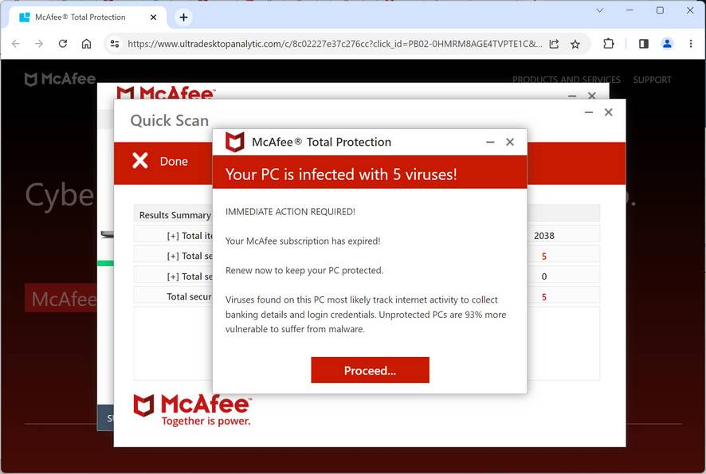Click subscription has expired message
Image resolution: width=706 pixels, height=474 pixels.
[303, 241]
